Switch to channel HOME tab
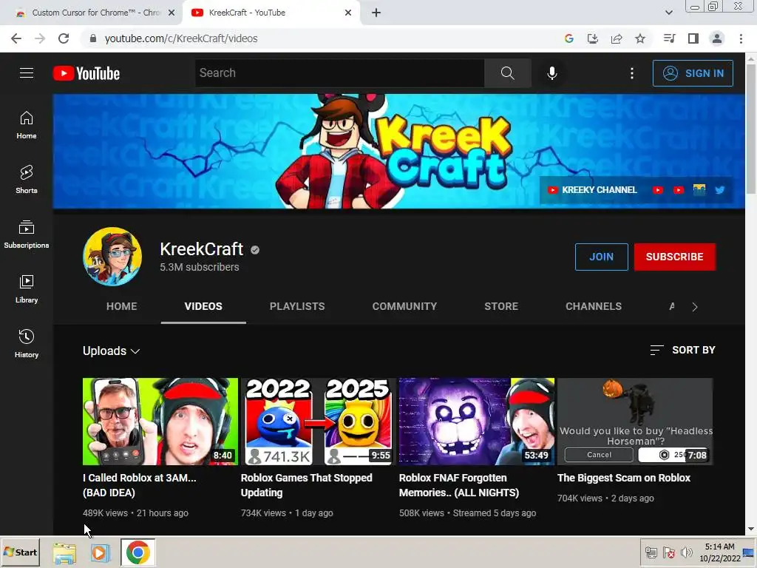Viewport: 757px width, 568px height. (x=122, y=306)
